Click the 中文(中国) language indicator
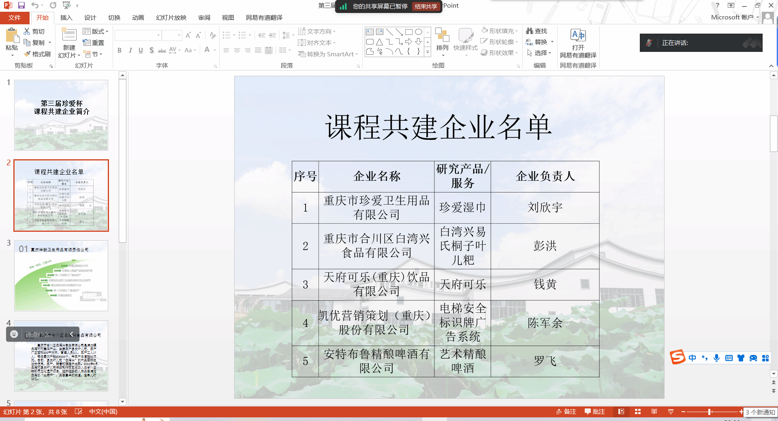Screen dimensions: 778x421 (103, 412)
